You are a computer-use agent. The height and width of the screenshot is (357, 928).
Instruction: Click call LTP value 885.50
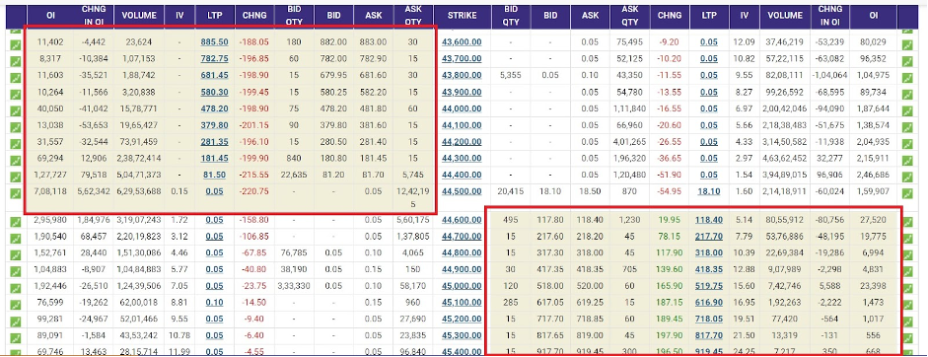pyautogui.click(x=215, y=42)
